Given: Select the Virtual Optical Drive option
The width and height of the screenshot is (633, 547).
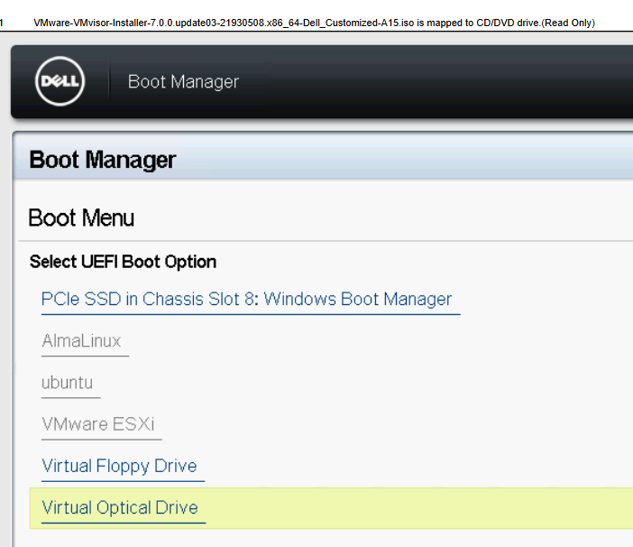Looking at the screenshot, I should 120,507.
